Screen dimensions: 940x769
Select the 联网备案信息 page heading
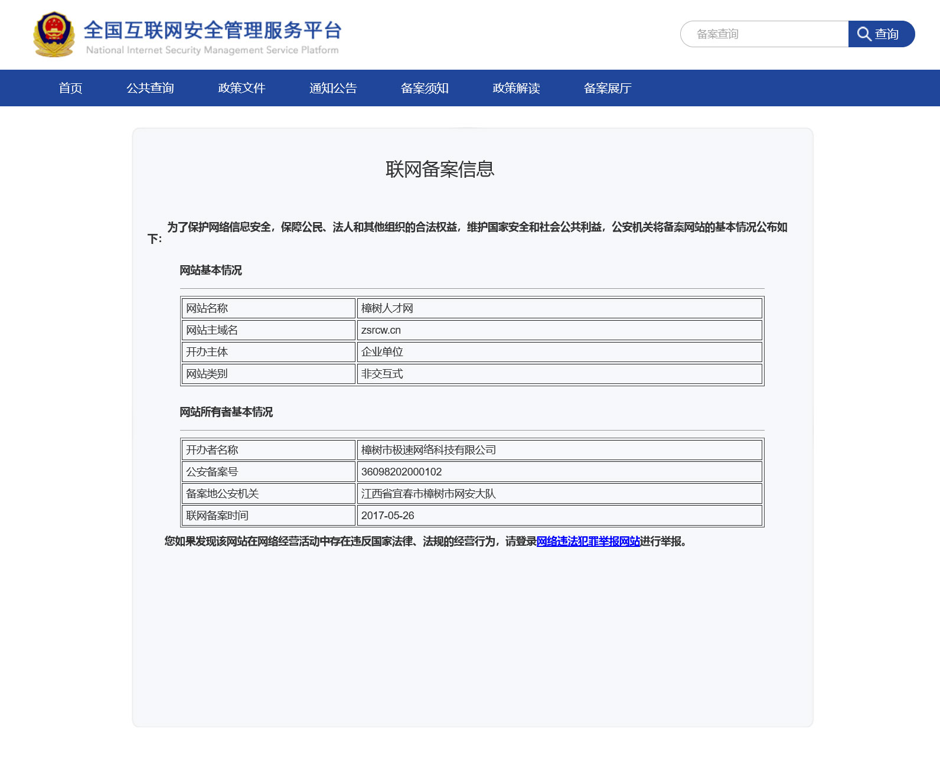pos(440,170)
